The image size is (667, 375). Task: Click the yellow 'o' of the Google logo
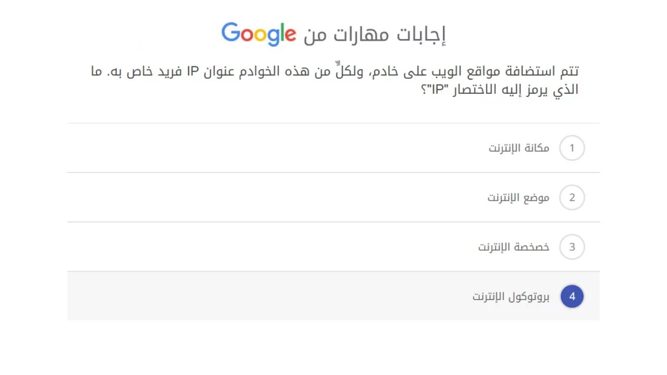coord(261,35)
